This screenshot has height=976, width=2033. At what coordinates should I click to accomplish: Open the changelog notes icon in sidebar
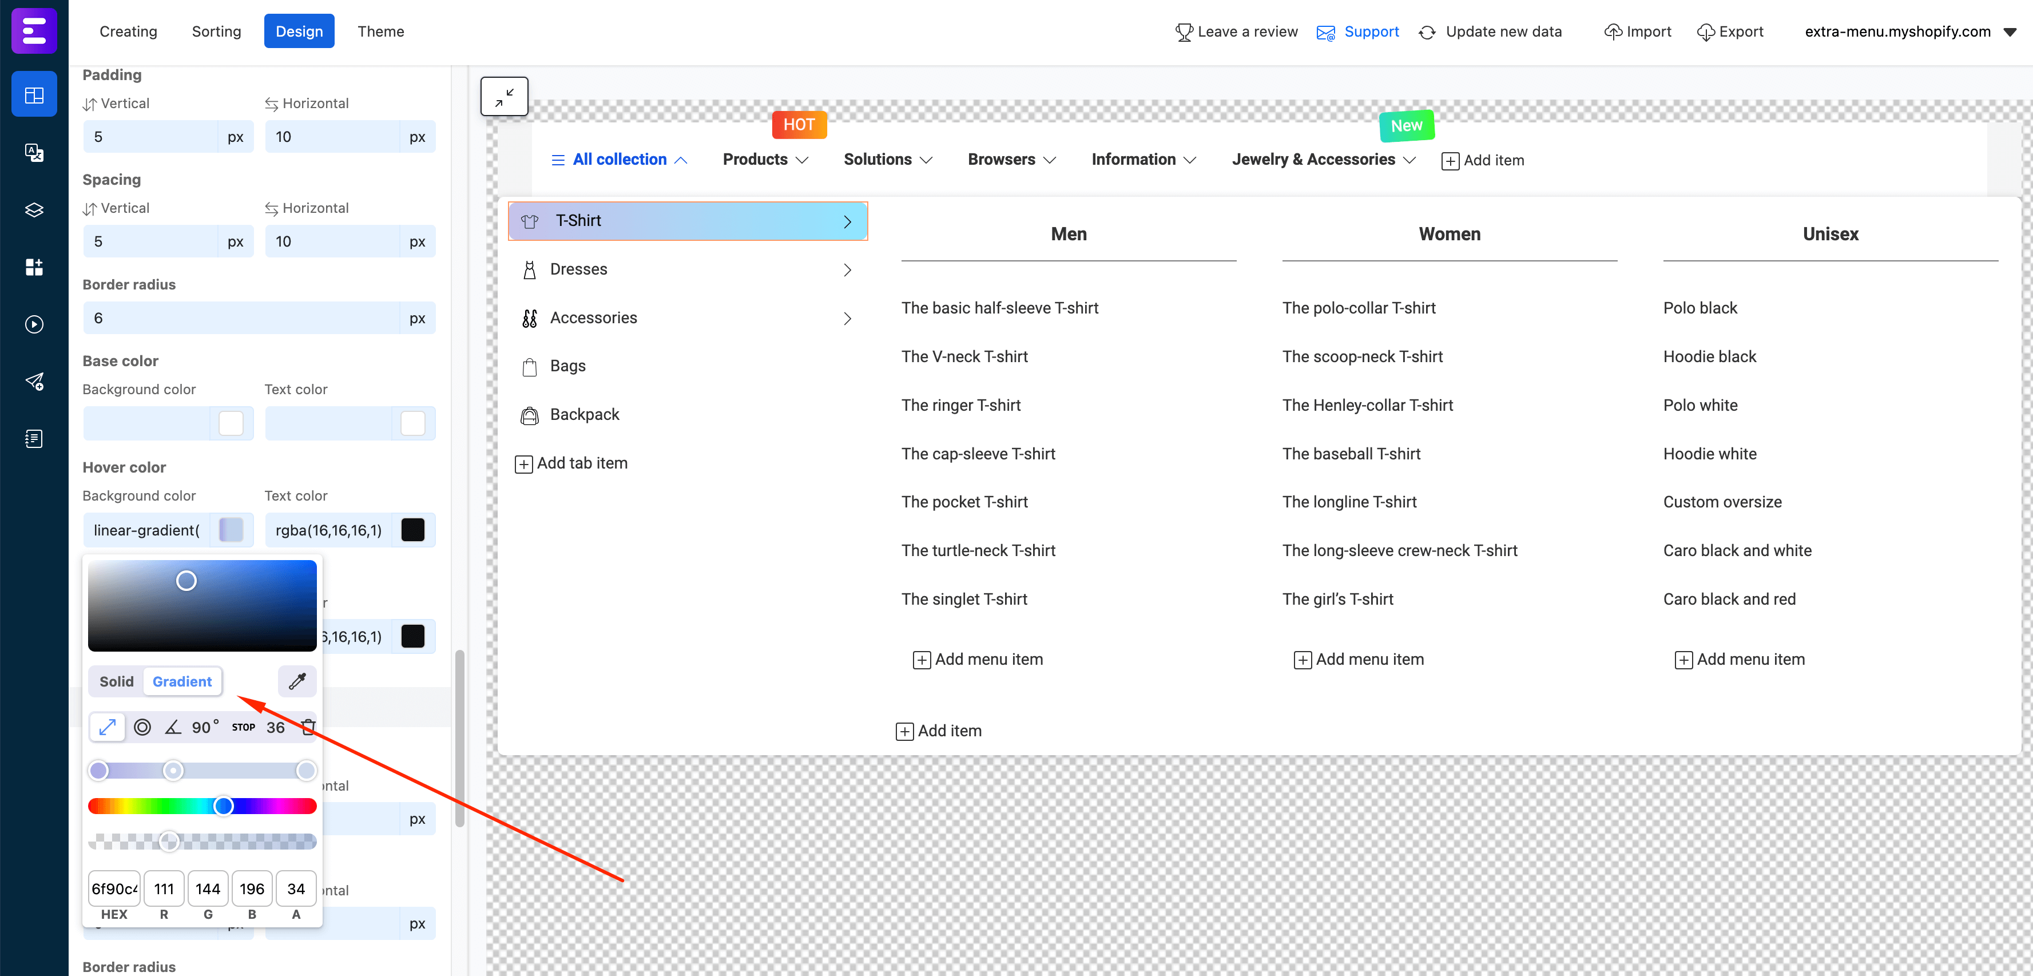(34, 438)
